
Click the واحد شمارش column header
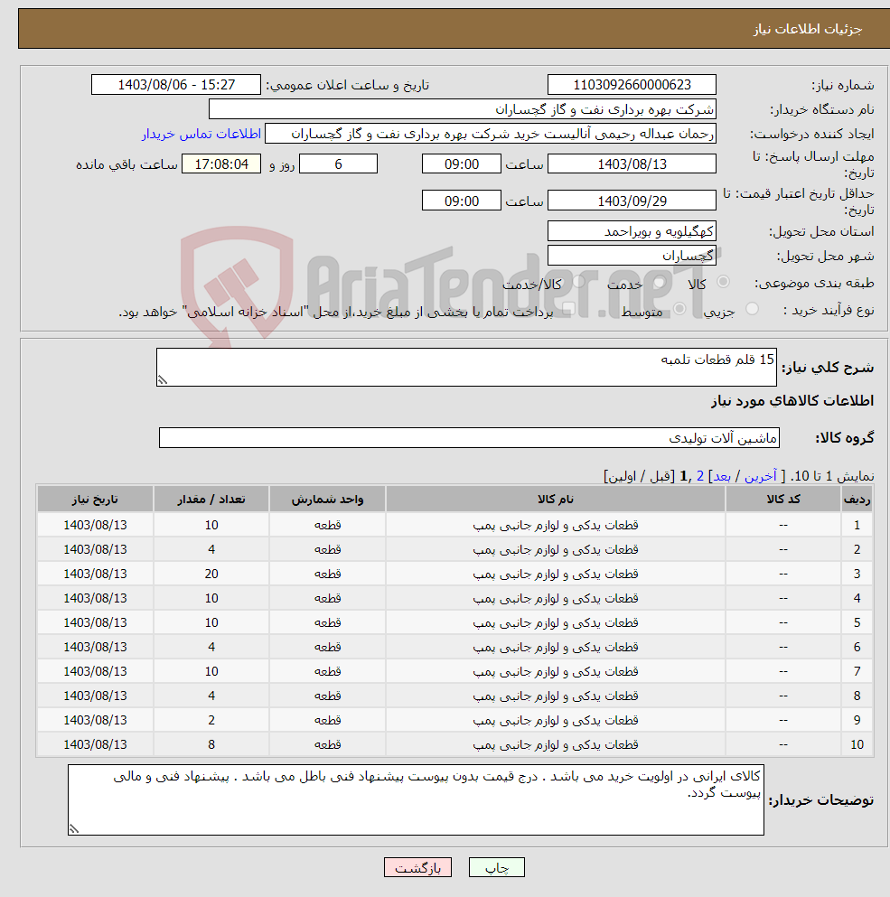tap(327, 500)
